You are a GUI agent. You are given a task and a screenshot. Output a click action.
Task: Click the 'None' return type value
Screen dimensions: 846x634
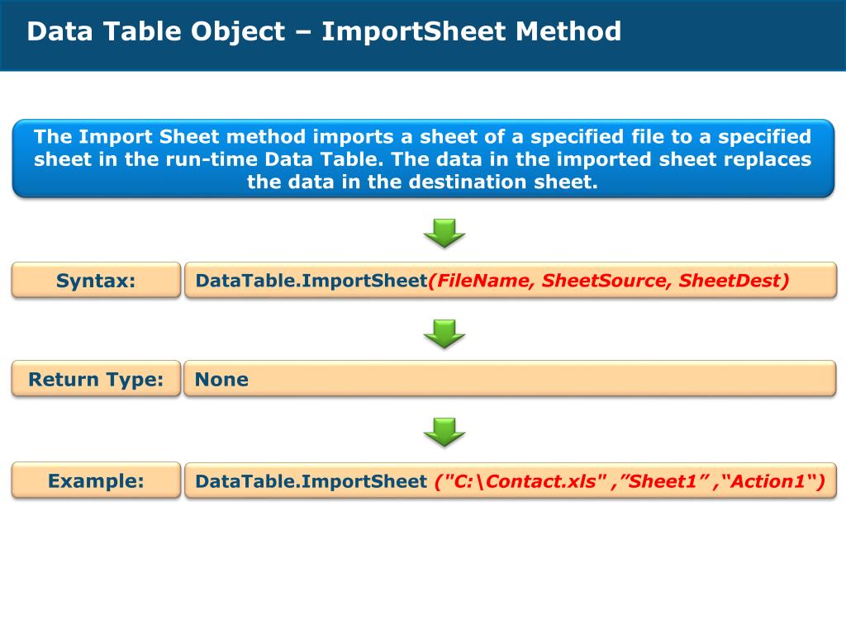(x=221, y=380)
